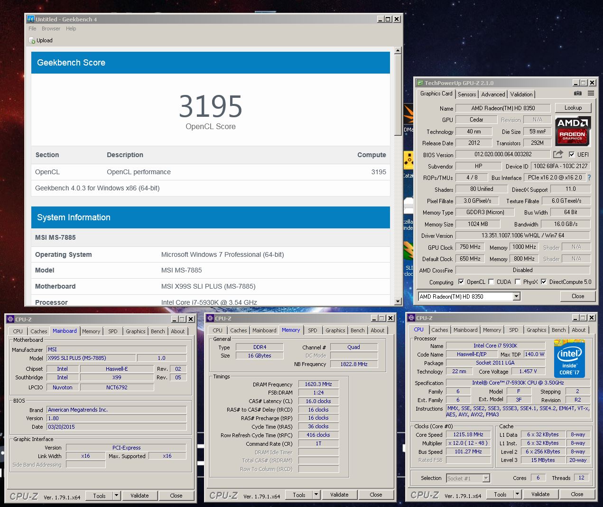The width and height of the screenshot is (603, 507).
Task: Switch to the Sensors tab in GPU-Z
Action: coord(467,94)
